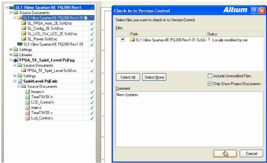Click the SL_FPGA_Auto_2E.SchDoc schematic icon

tap(24, 23)
